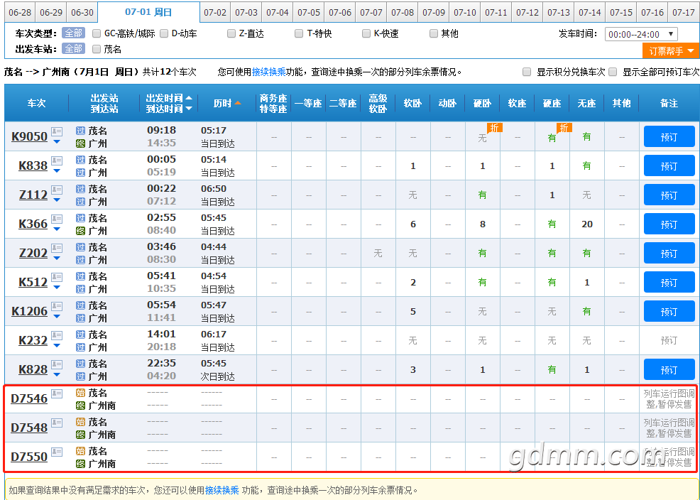Expand stop details arrow under K512
The image size is (700, 500).
[57, 288]
